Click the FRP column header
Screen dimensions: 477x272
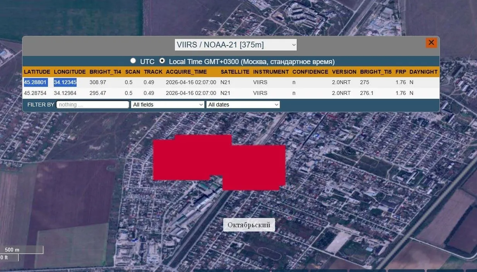point(400,72)
